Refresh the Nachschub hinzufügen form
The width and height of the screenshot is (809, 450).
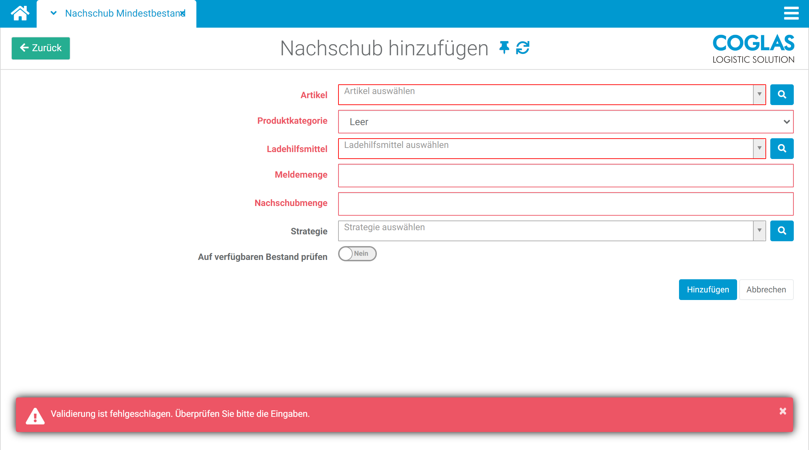click(523, 48)
